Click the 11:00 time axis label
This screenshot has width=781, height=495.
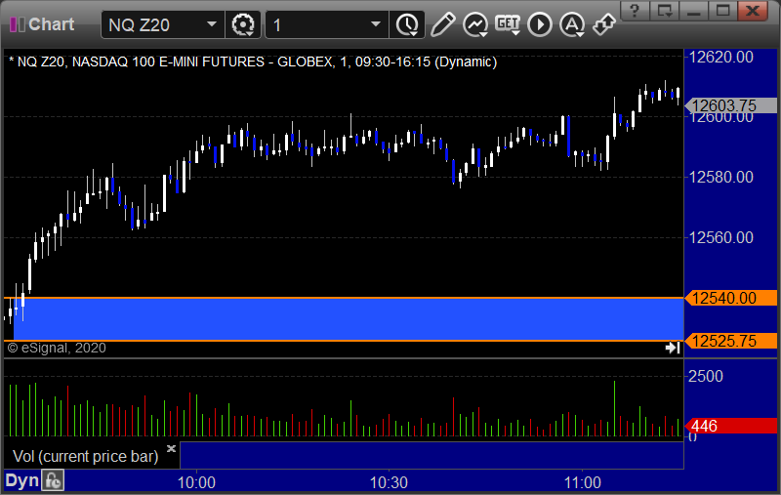point(582,482)
